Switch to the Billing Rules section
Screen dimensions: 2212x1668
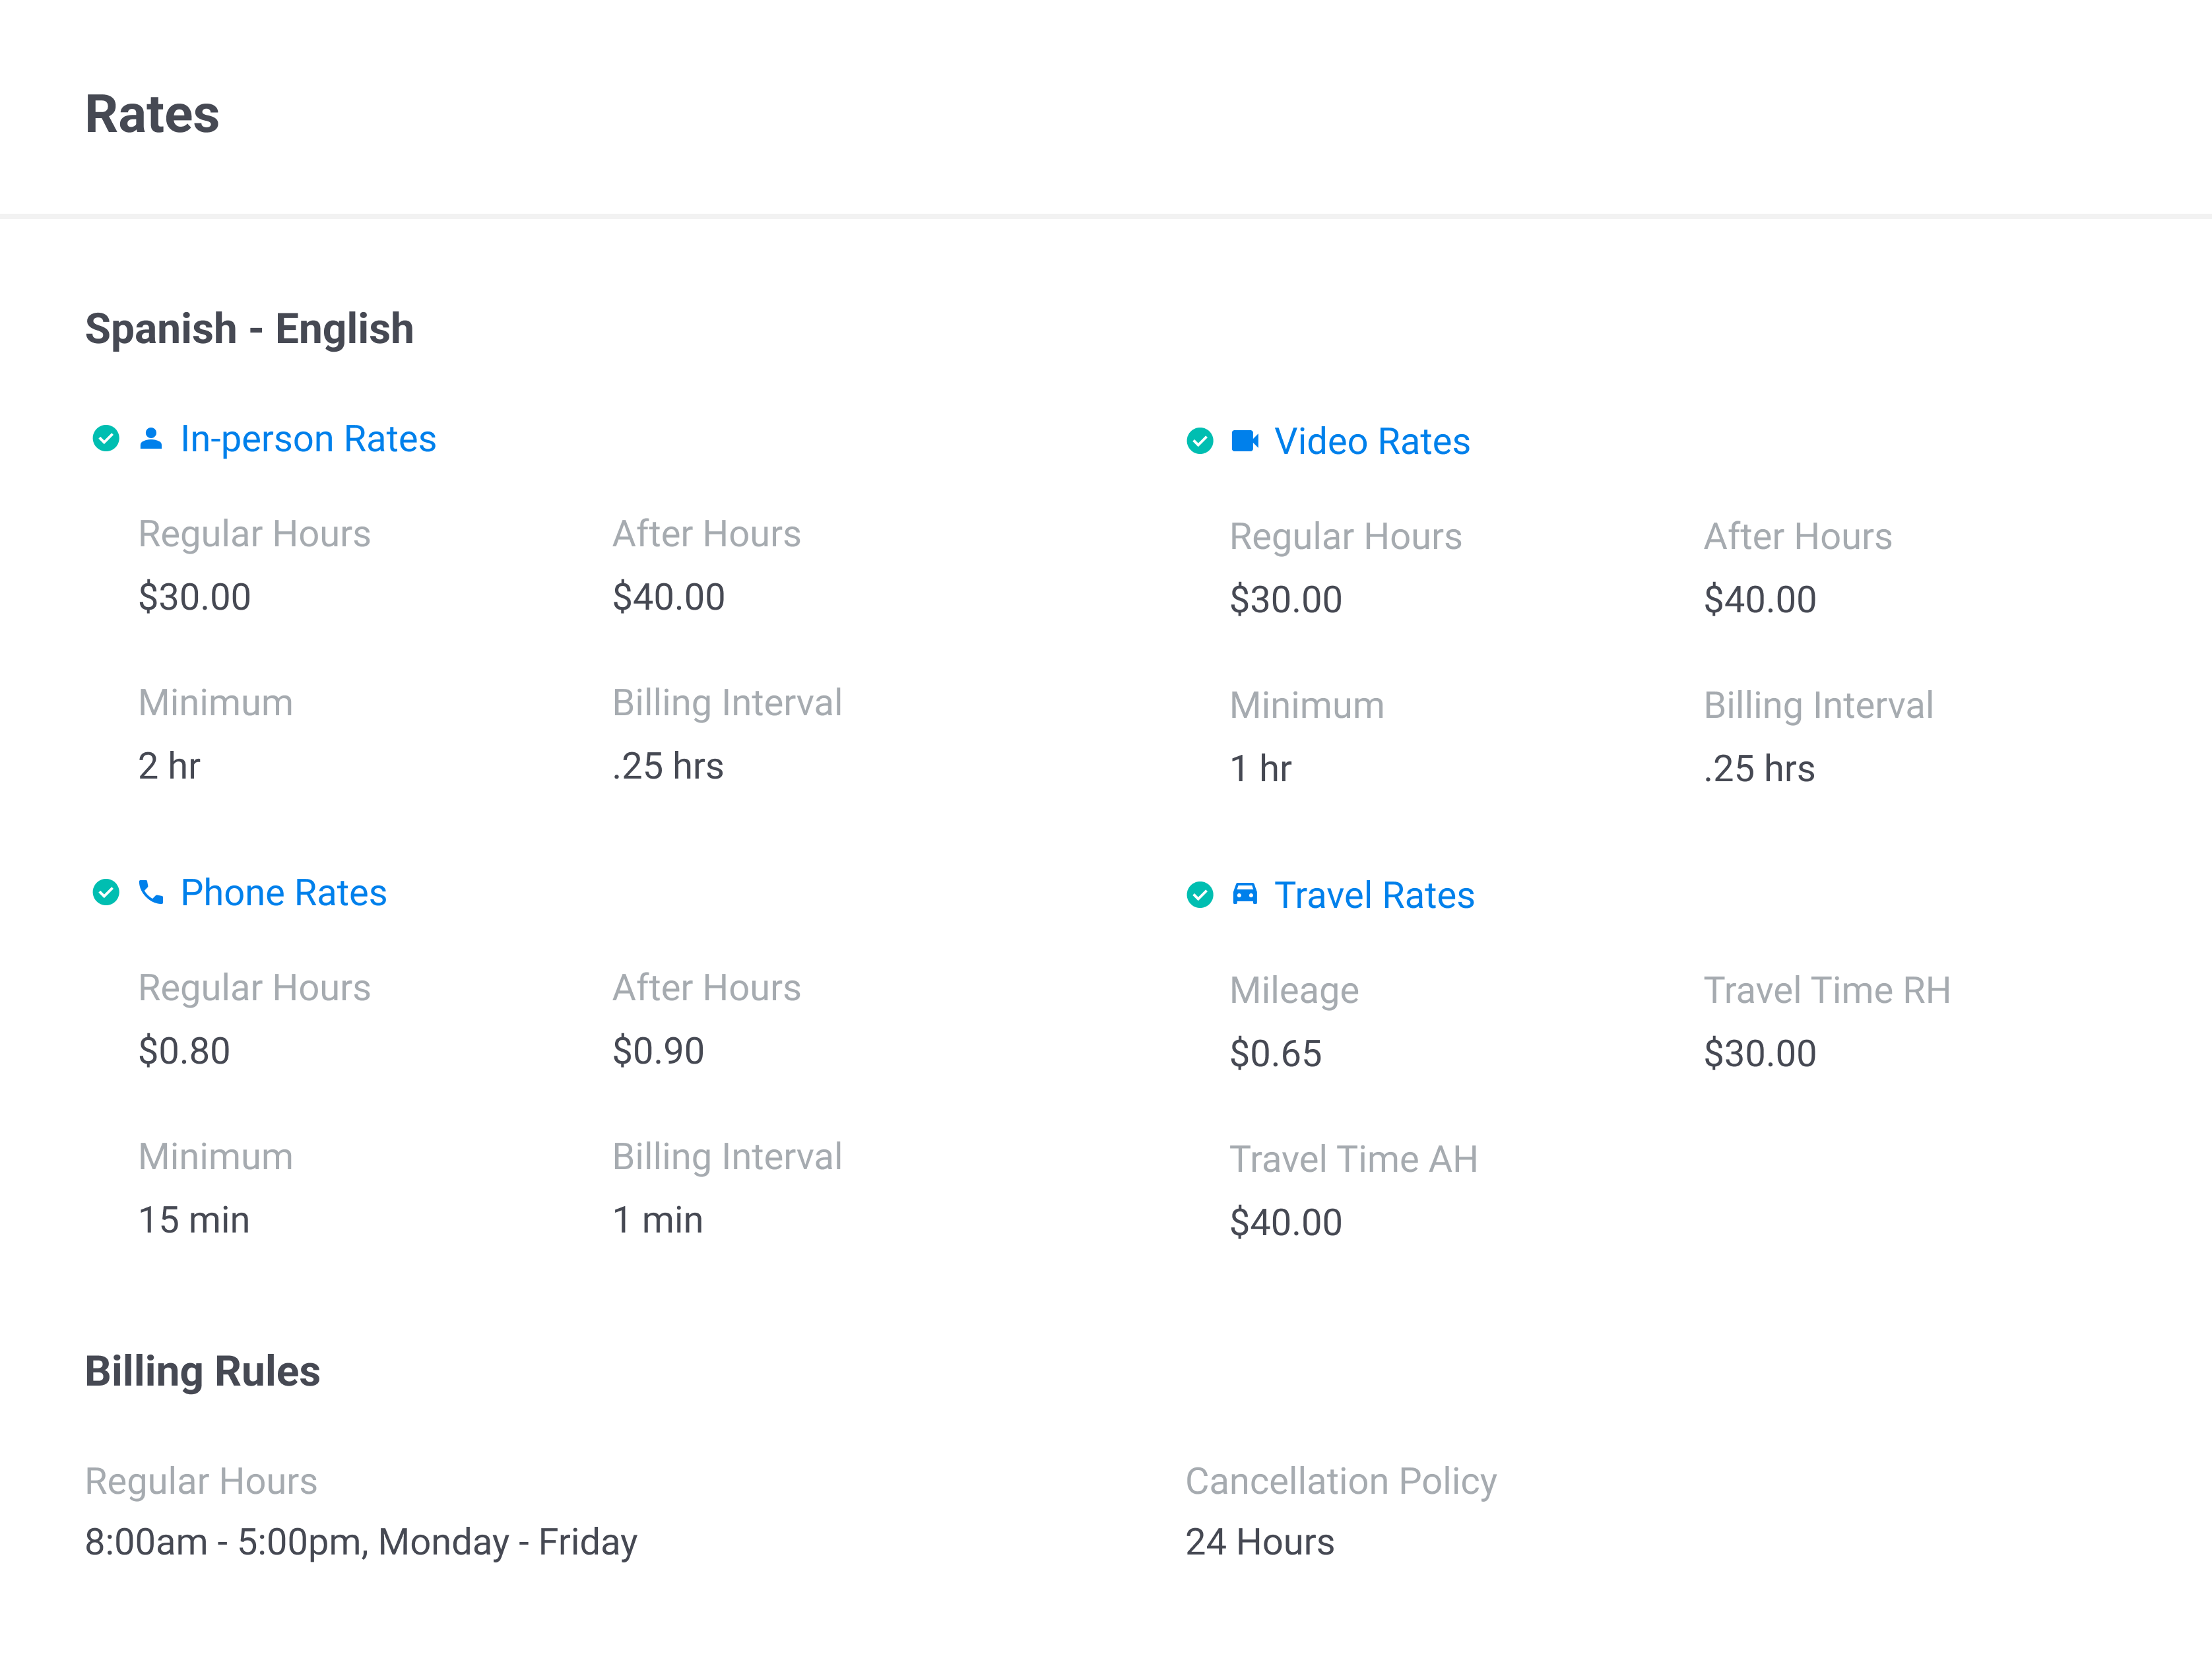click(x=202, y=1371)
